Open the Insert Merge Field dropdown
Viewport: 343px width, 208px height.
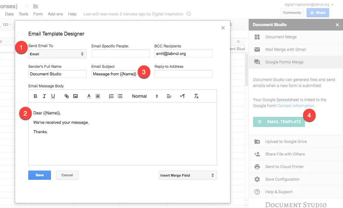click(x=187, y=175)
